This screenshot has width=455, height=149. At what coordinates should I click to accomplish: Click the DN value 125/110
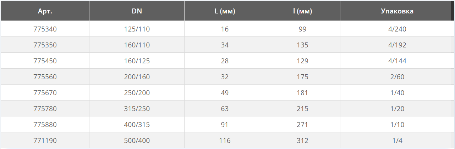(x=137, y=29)
